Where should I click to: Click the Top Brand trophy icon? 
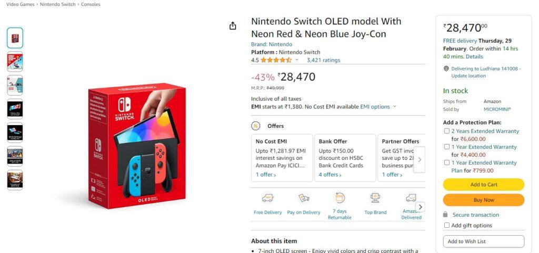click(x=375, y=198)
